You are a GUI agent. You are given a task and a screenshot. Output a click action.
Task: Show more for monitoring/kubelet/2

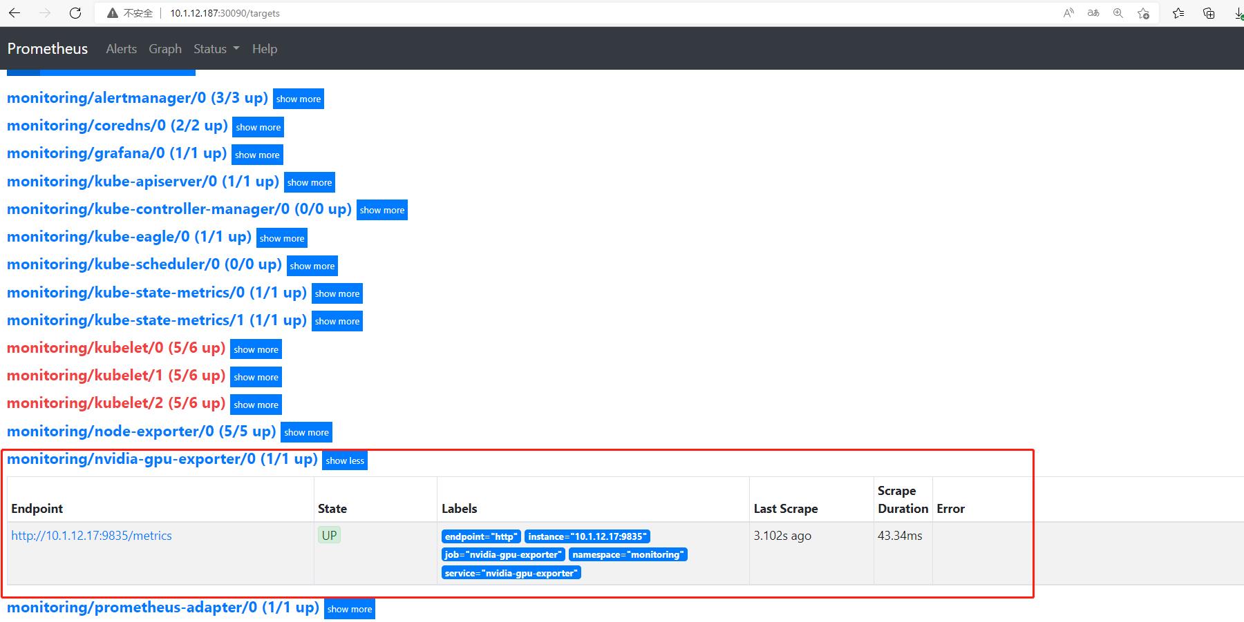click(256, 405)
